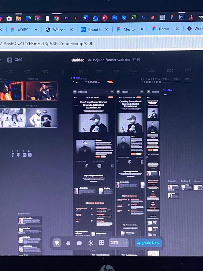Click the browser address bar URL
The height and width of the screenshot is (271, 203).
(x=47, y=44)
